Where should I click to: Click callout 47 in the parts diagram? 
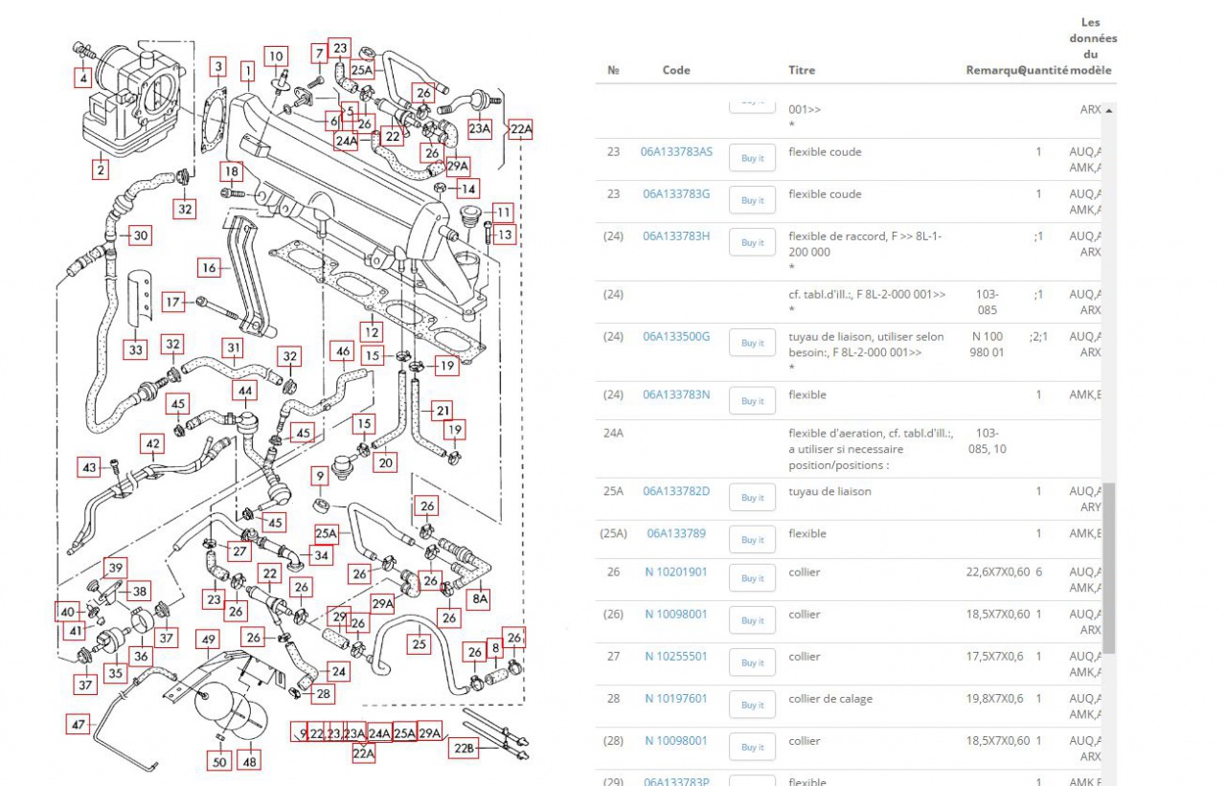[79, 725]
